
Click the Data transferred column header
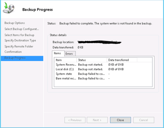pyautogui.click(x=122, y=60)
